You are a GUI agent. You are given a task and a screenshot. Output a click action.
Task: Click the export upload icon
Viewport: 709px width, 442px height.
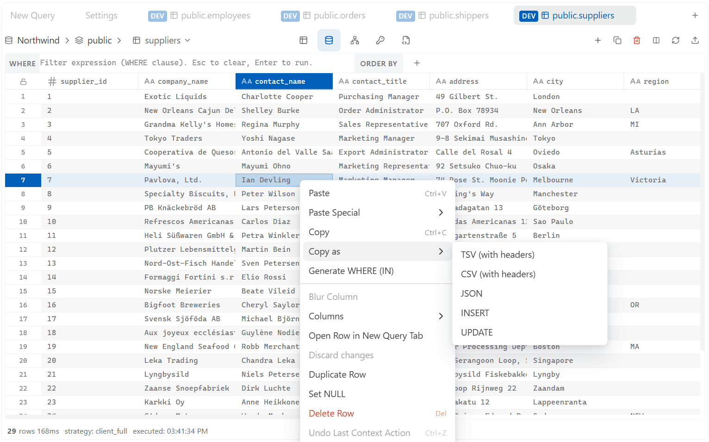(695, 40)
